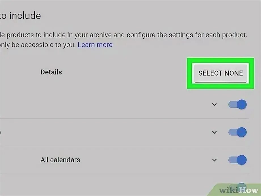The image size is (261, 196).
Task: Select the "All calendars" details text
Action: [x=60, y=160]
